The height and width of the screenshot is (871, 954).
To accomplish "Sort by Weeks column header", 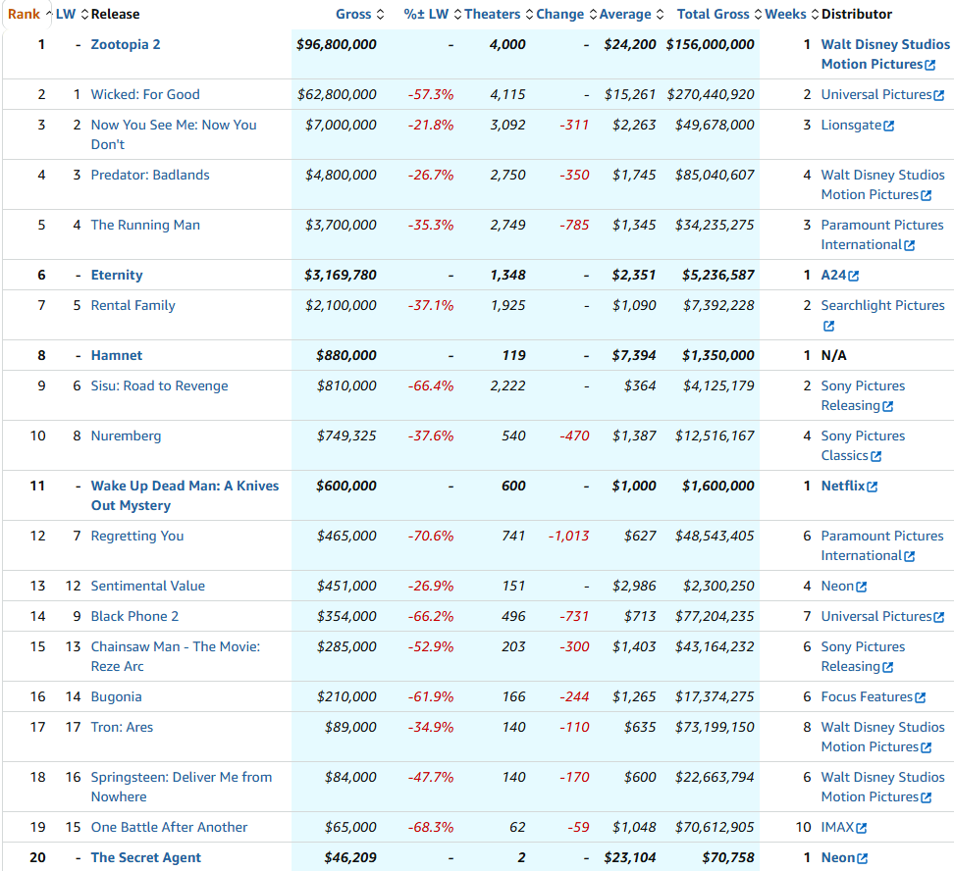I will (785, 14).
